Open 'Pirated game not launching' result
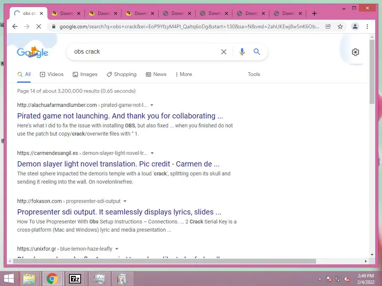The width and height of the screenshot is (382, 286). coord(120,116)
